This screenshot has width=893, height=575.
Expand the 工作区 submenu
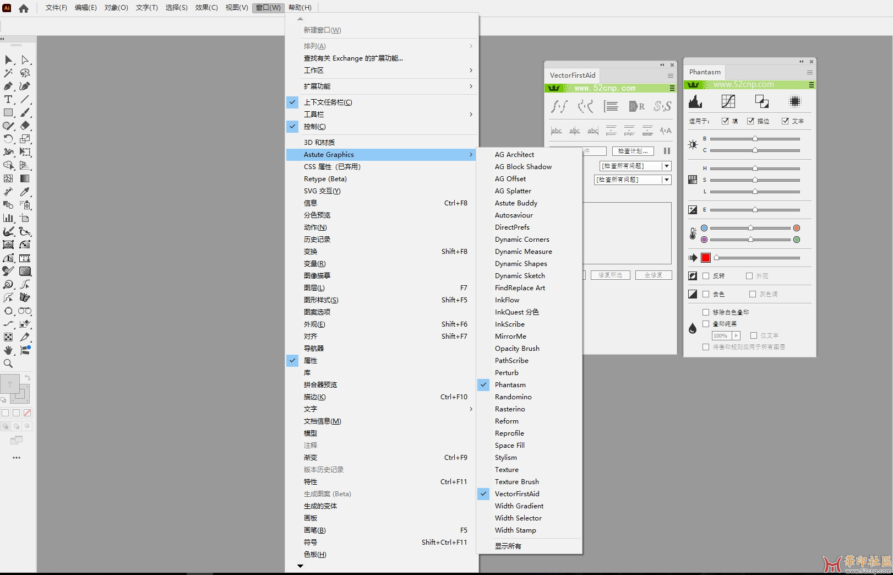[382, 70]
